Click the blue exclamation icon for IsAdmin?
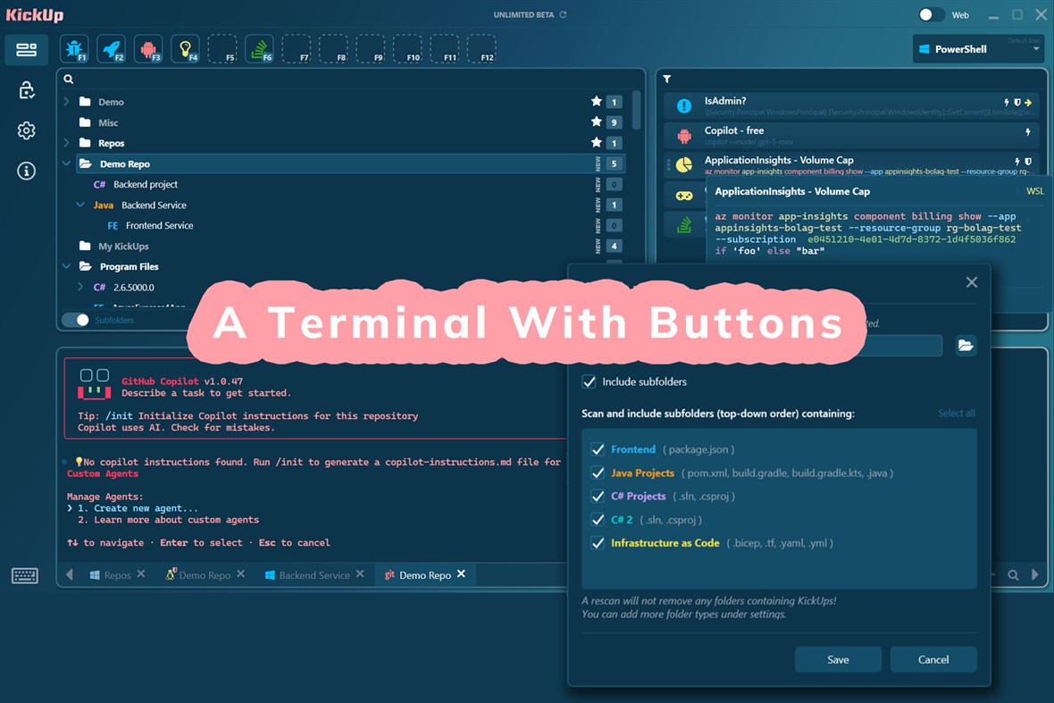 click(683, 105)
